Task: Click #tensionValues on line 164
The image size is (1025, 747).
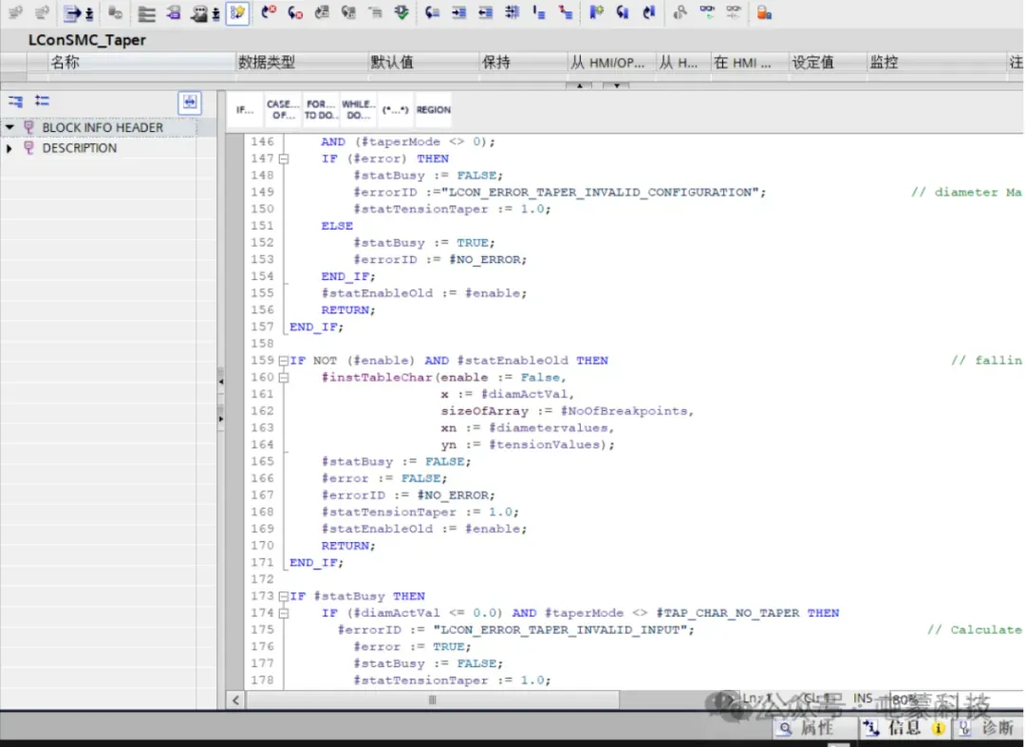Action: (x=545, y=445)
